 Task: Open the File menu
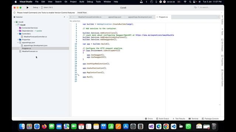(x=37, y=2)
